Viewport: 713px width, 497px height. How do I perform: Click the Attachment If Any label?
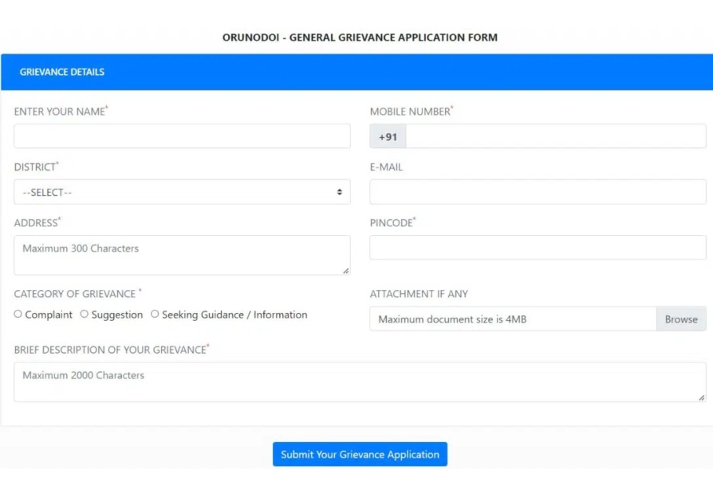point(419,294)
